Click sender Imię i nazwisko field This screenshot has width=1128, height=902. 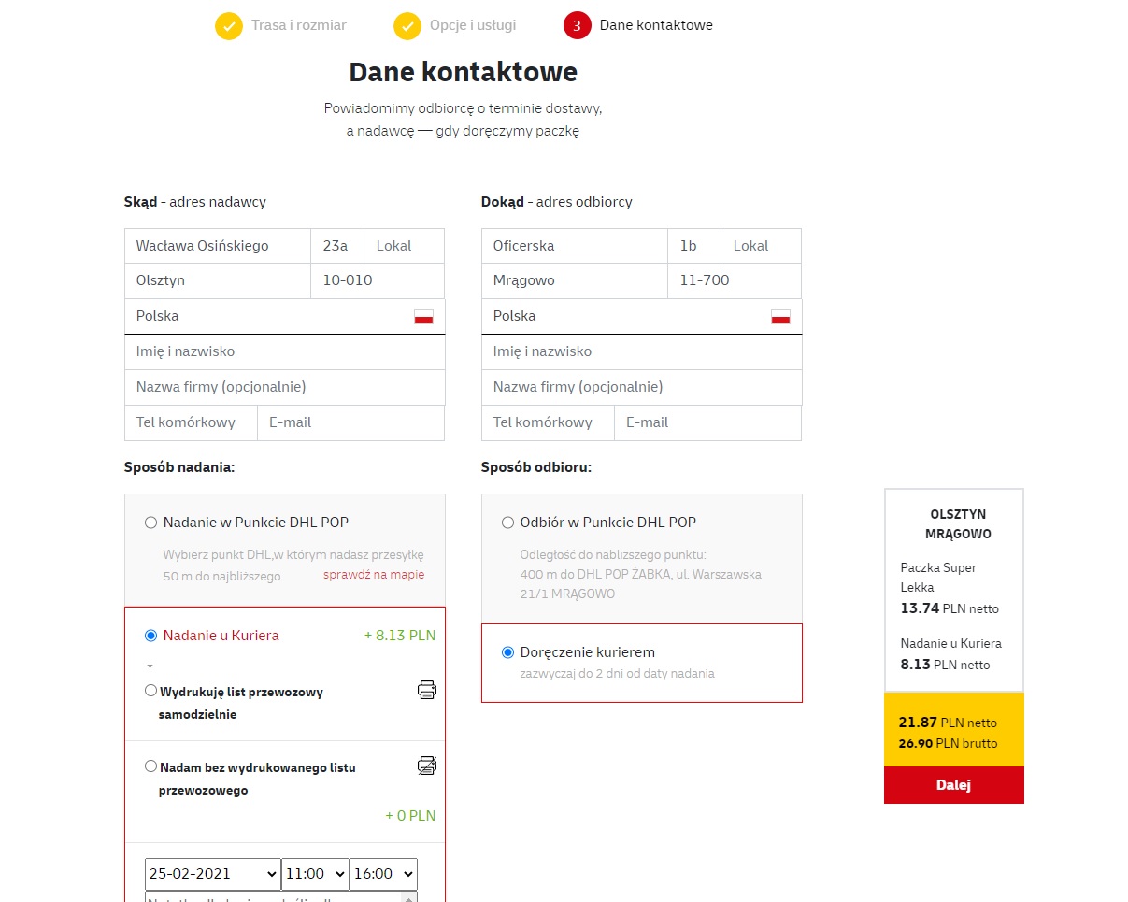tap(285, 351)
